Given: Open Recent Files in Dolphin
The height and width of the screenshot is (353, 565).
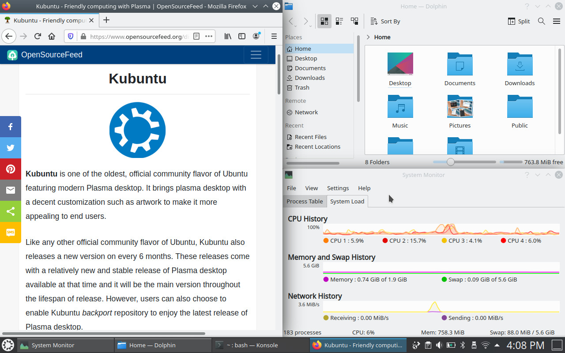Looking at the screenshot, I should (x=311, y=137).
